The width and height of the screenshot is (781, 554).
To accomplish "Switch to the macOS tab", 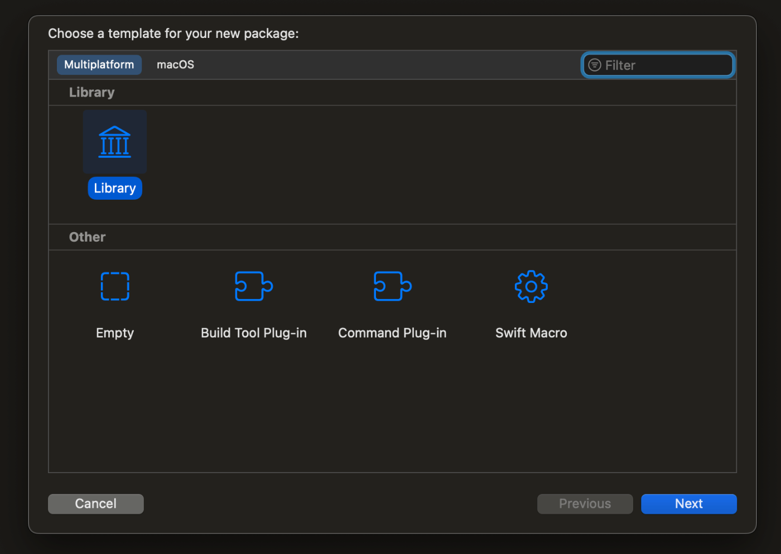I will [175, 65].
